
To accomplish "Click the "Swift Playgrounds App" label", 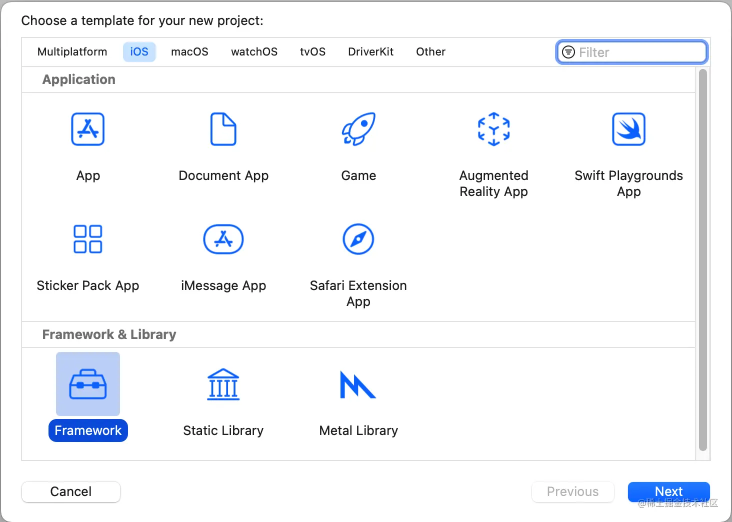I will pos(629,183).
